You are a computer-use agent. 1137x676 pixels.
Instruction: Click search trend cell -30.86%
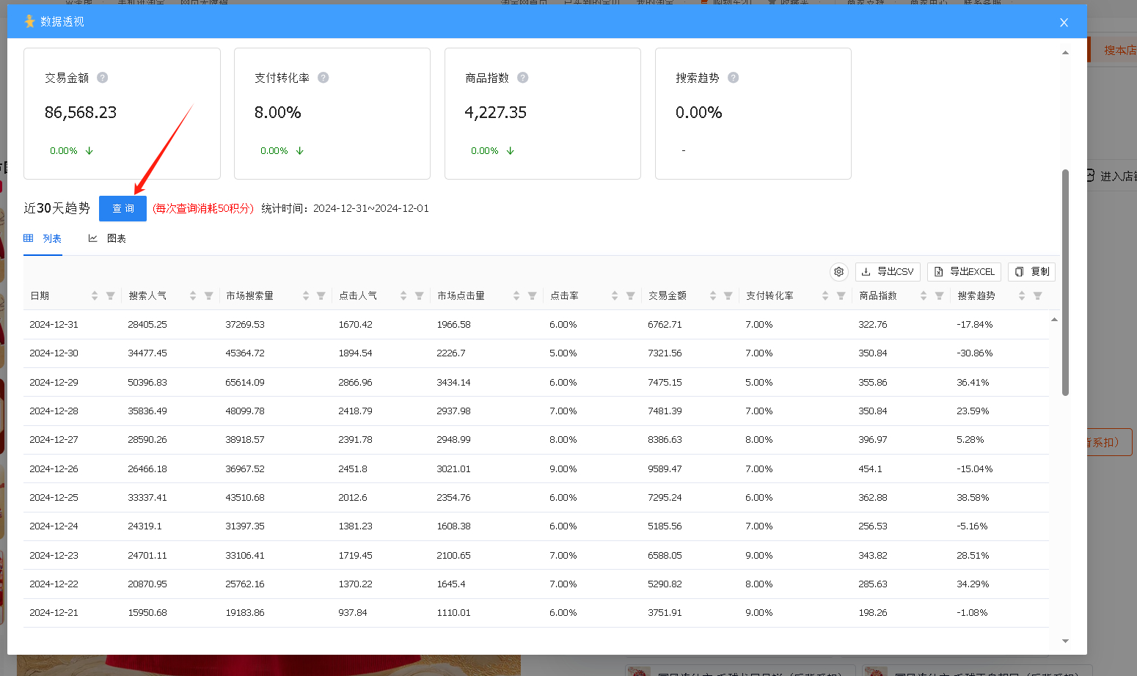(x=975, y=353)
